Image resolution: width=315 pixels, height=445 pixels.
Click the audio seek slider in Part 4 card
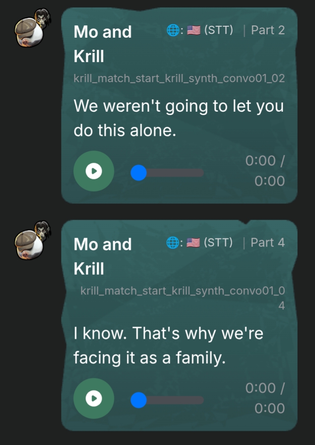tap(167, 400)
